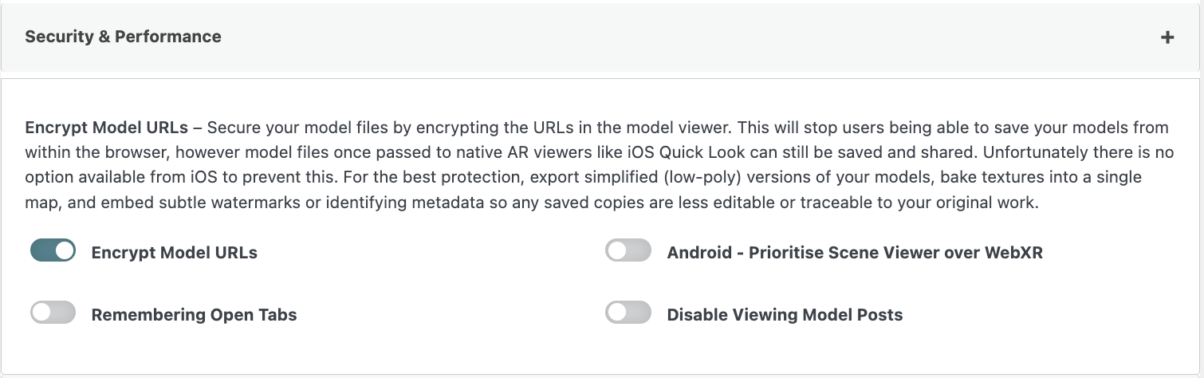The image size is (1204, 378).
Task: Click the word 'WebXR' in Android label
Action: click(1014, 253)
